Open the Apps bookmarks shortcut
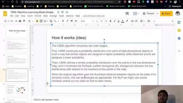 [x=6, y=6]
